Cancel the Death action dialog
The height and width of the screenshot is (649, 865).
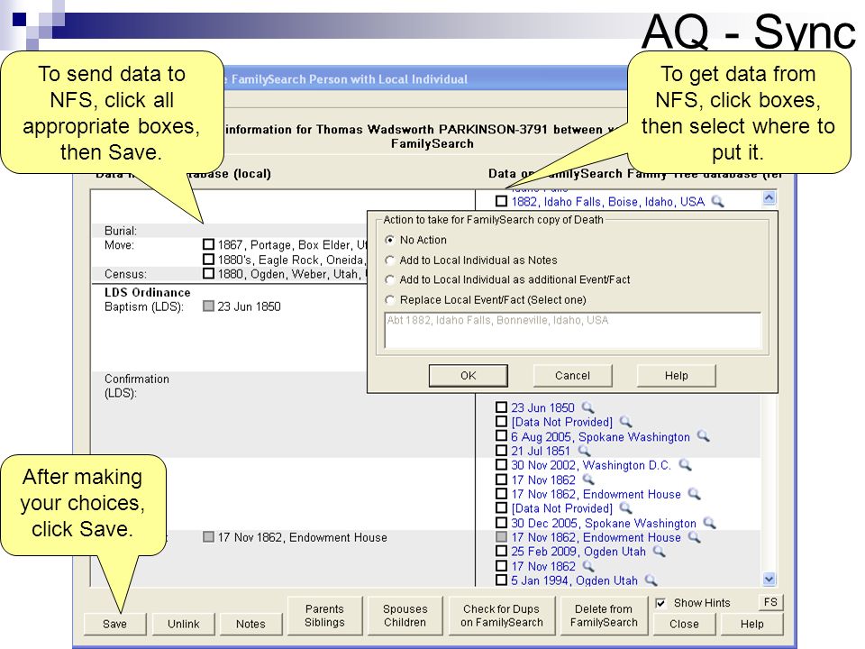[573, 375]
